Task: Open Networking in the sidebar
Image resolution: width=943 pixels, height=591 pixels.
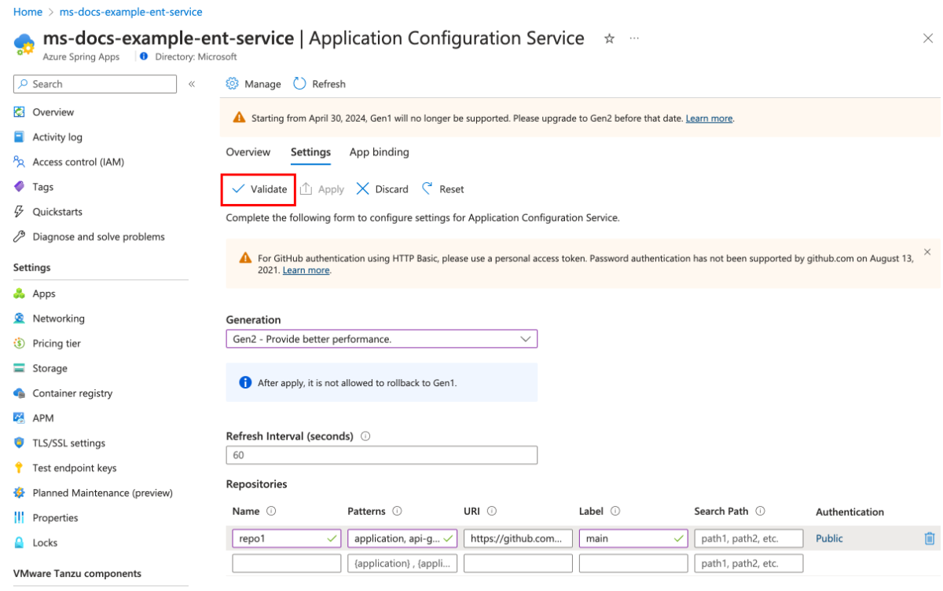Action: click(x=58, y=319)
